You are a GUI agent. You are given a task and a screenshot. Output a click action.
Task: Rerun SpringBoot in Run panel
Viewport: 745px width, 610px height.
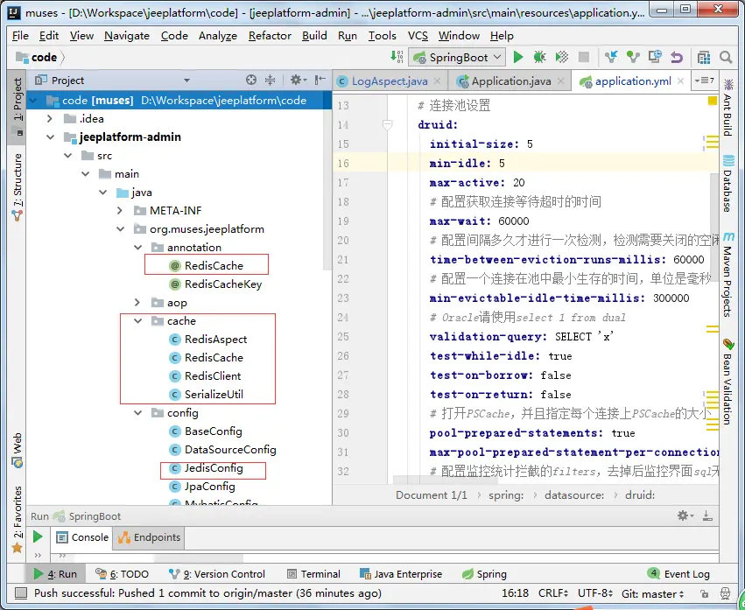click(38, 536)
